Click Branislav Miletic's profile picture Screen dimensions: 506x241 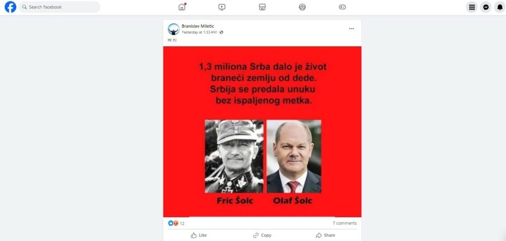click(173, 29)
